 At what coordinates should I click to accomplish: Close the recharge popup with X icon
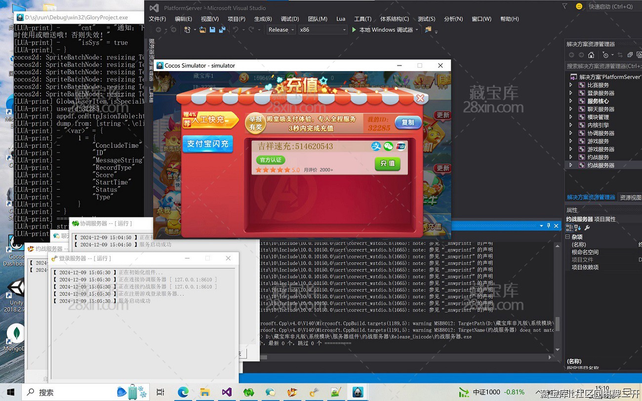pos(420,98)
